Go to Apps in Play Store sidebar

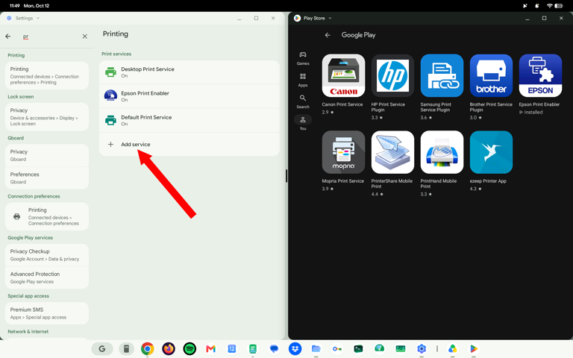(303, 80)
